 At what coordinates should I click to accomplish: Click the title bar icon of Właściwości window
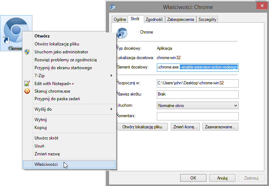pyautogui.click(x=113, y=7)
